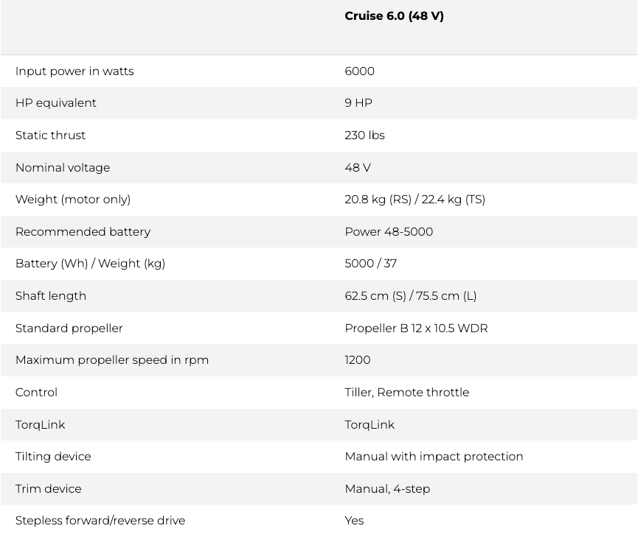Select Manual with impact protection text
The height and width of the screenshot is (537, 638).
point(434,457)
